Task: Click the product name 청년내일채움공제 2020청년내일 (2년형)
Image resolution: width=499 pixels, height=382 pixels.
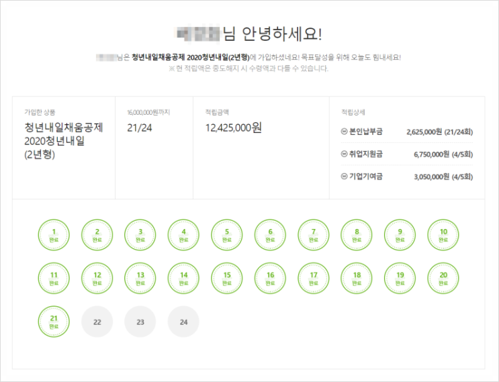Action: [x=64, y=141]
